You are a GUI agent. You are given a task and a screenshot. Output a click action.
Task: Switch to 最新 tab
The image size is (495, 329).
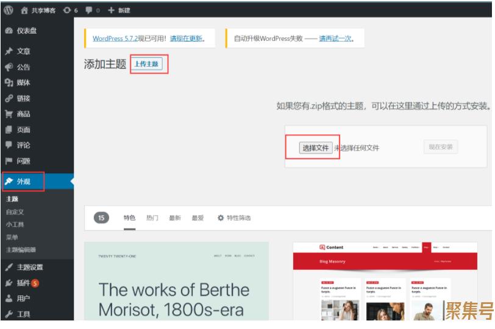tap(175, 218)
